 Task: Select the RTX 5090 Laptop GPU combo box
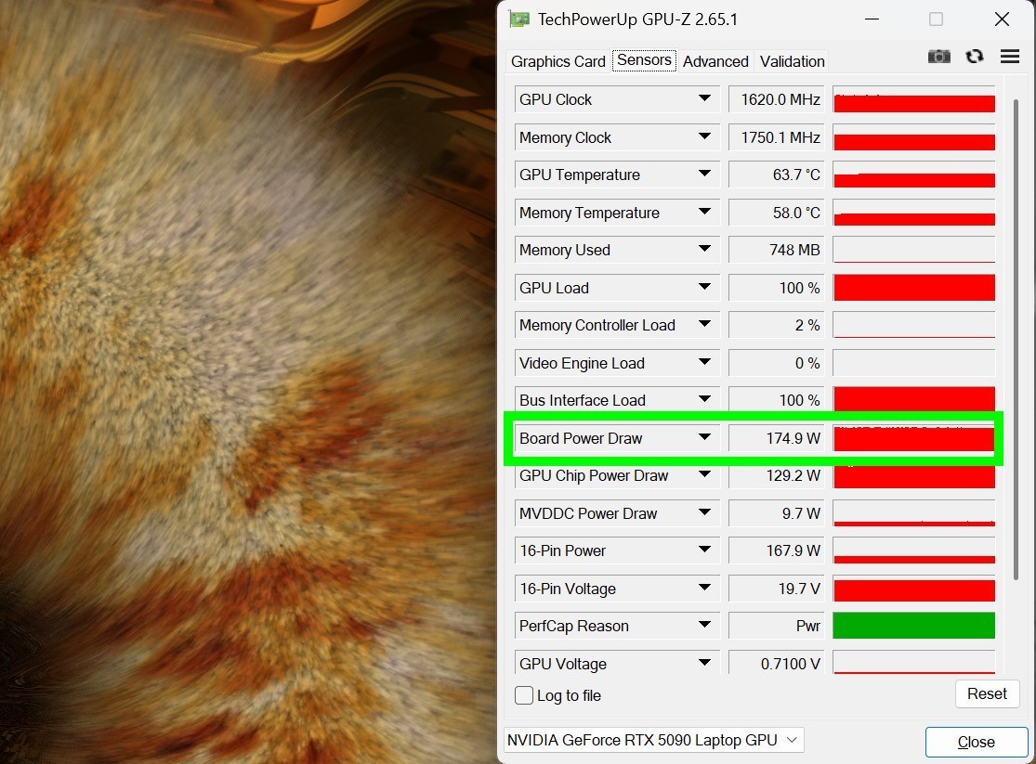pyautogui.click(x=652, y=740)
